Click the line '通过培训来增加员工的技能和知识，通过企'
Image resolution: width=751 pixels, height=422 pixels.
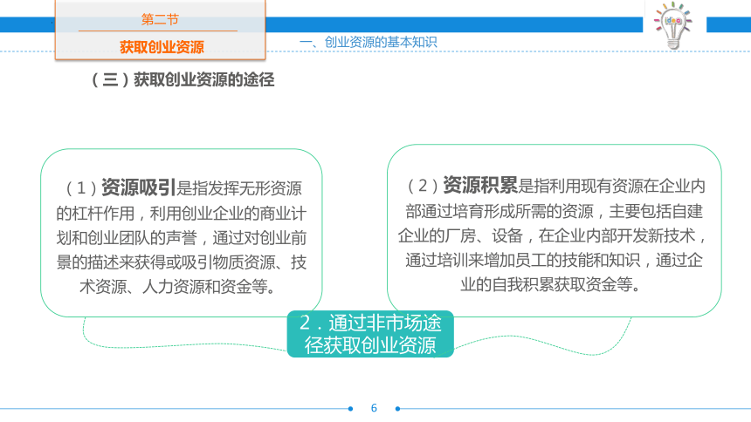[x=555, y=260]
